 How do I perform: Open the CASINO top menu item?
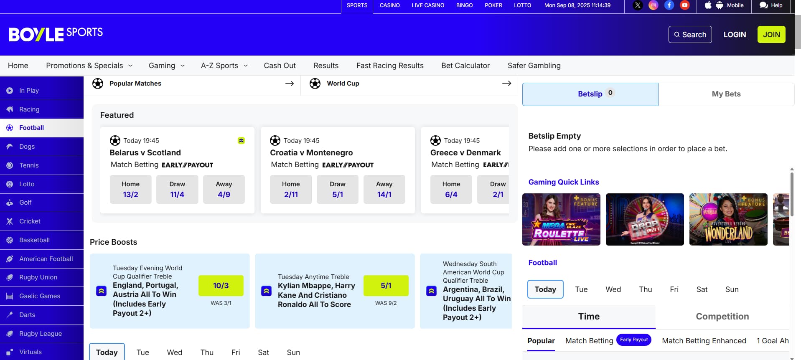click(390, 5)
